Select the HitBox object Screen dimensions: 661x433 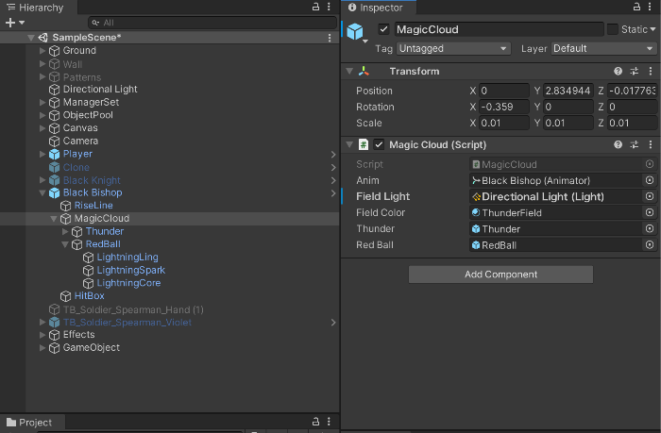(x=90, y=296)
